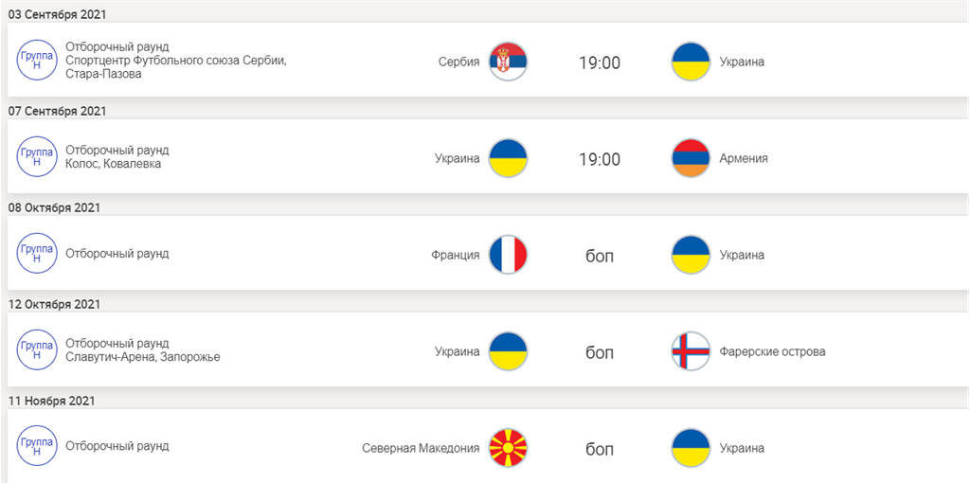Viewport: 970px width, 483px height.
Task: Click the боп label of France–Ukraine match
Action: click(x=600, y=257)
